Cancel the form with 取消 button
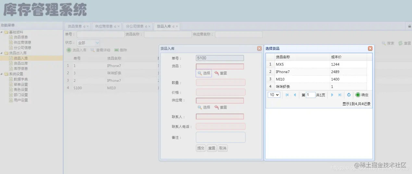Viewport: 412px width, 174px height. 222,148
